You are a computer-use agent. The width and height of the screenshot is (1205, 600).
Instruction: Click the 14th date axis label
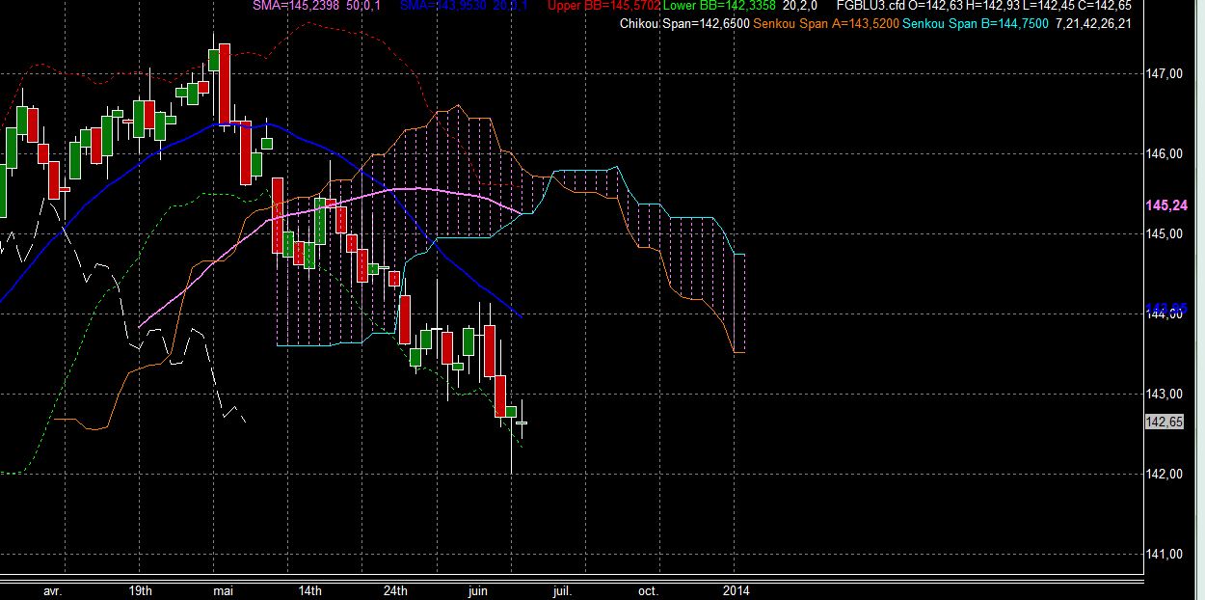click(309, 590)
